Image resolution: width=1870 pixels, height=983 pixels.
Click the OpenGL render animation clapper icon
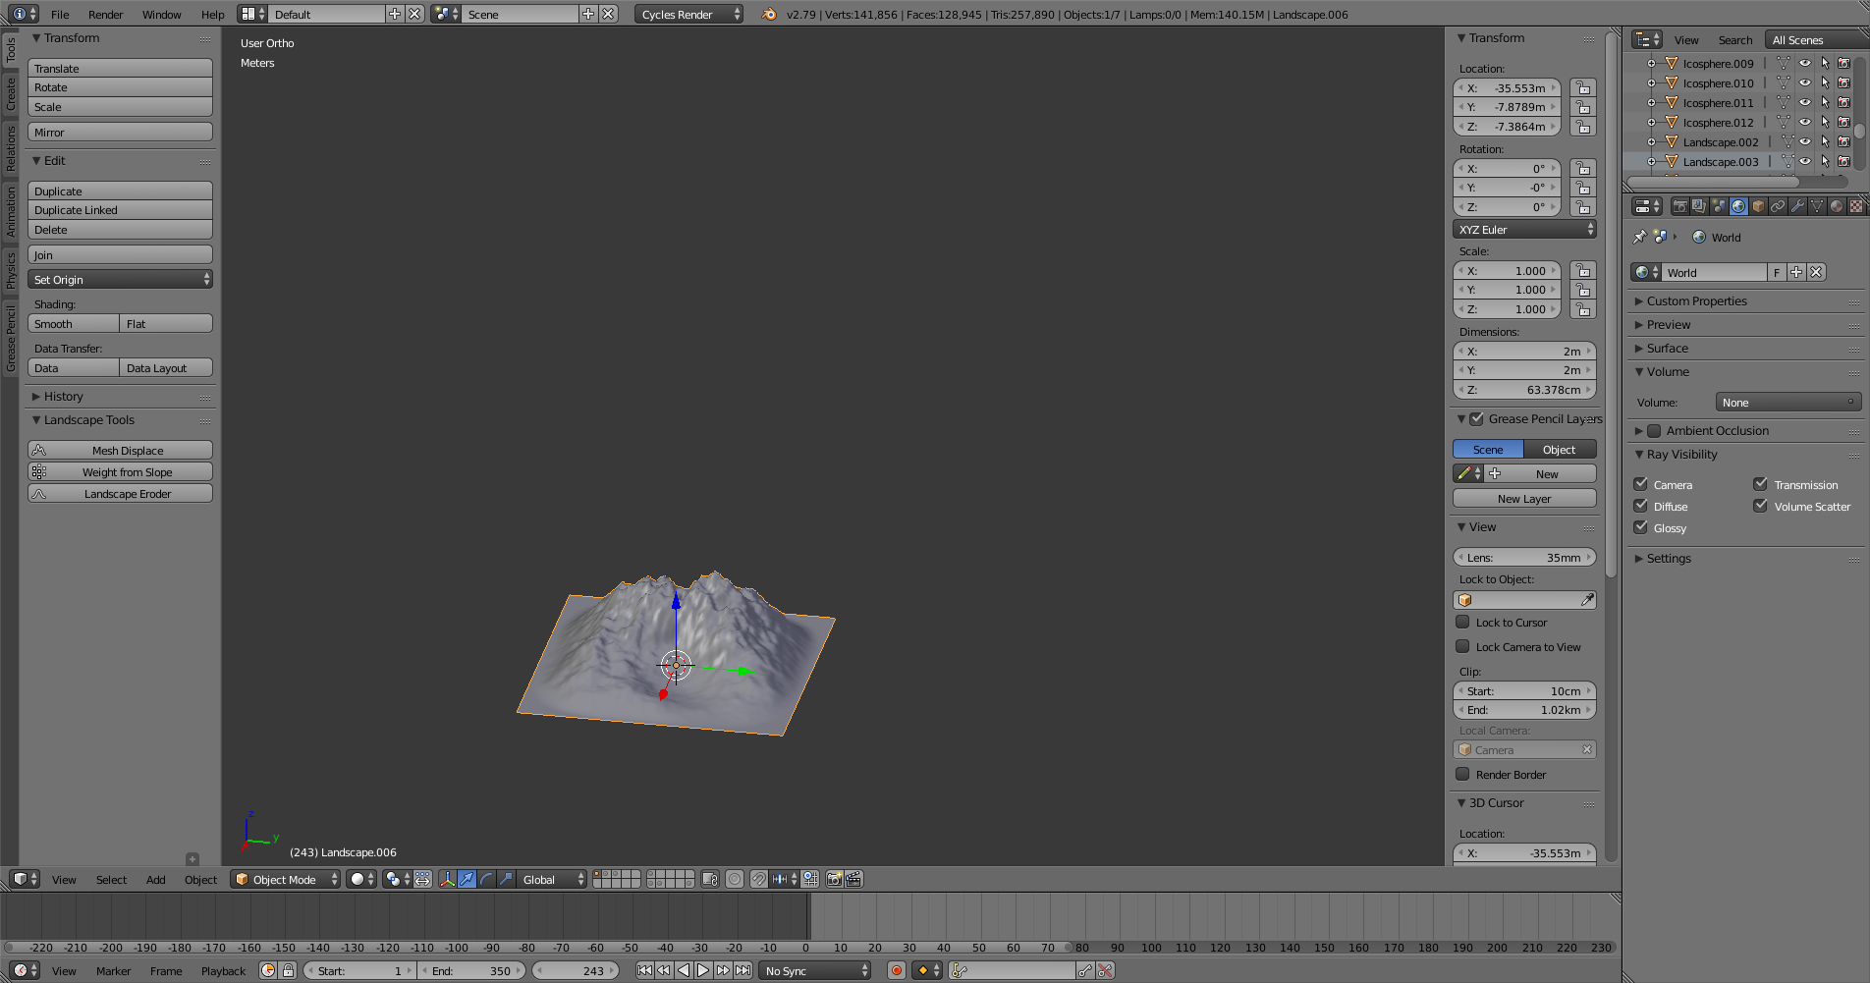(853, 879)
